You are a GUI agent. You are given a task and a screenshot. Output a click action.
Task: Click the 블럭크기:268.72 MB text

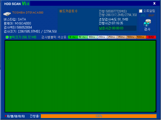(x=23, y=37)
